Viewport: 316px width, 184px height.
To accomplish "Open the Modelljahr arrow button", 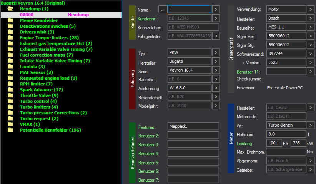I will 216,105.
